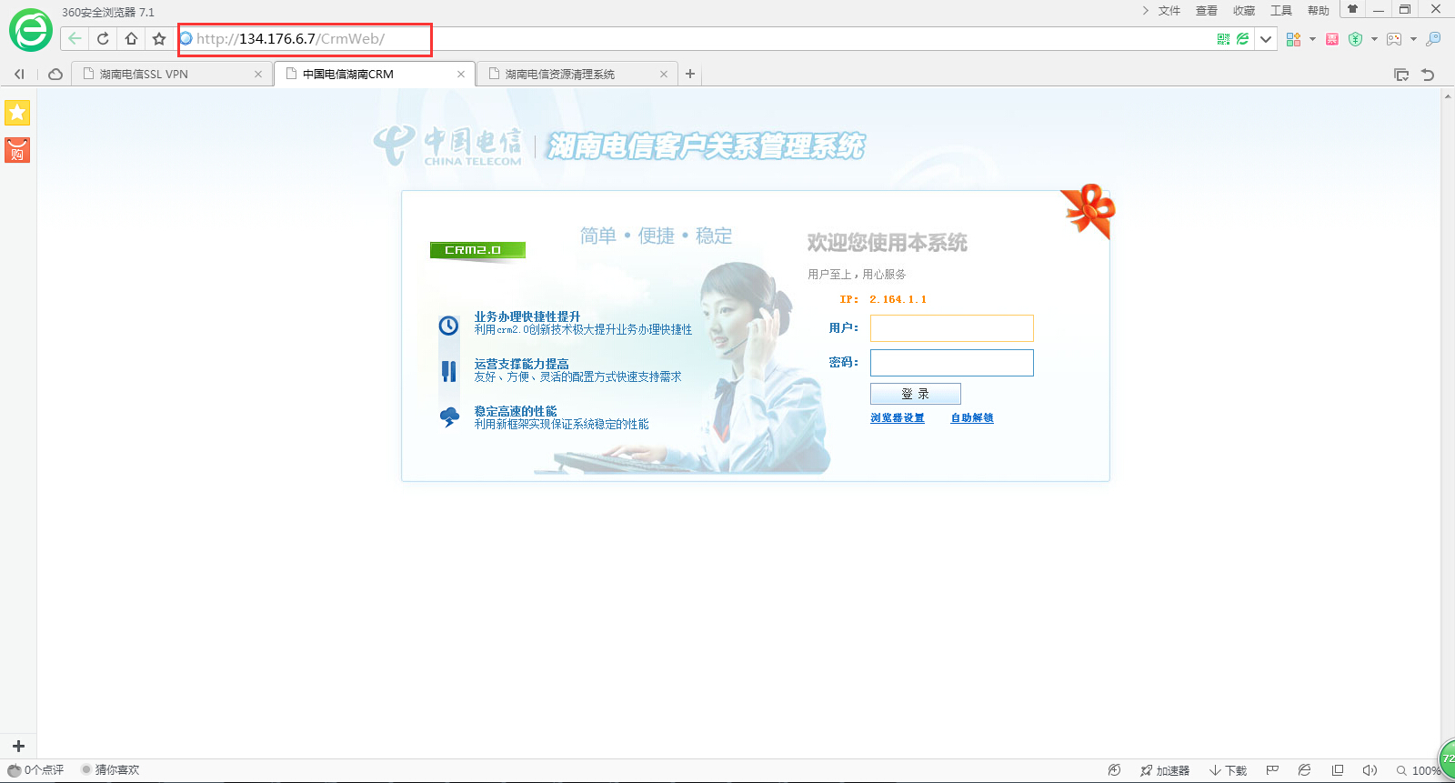Click the 运营支撑能力提高 heading
1455x783 pixels.
coord(521,364)
